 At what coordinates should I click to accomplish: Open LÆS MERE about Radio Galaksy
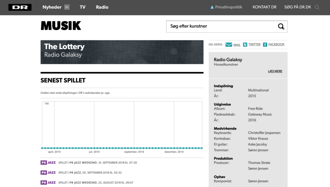click(x=275, y=71)
